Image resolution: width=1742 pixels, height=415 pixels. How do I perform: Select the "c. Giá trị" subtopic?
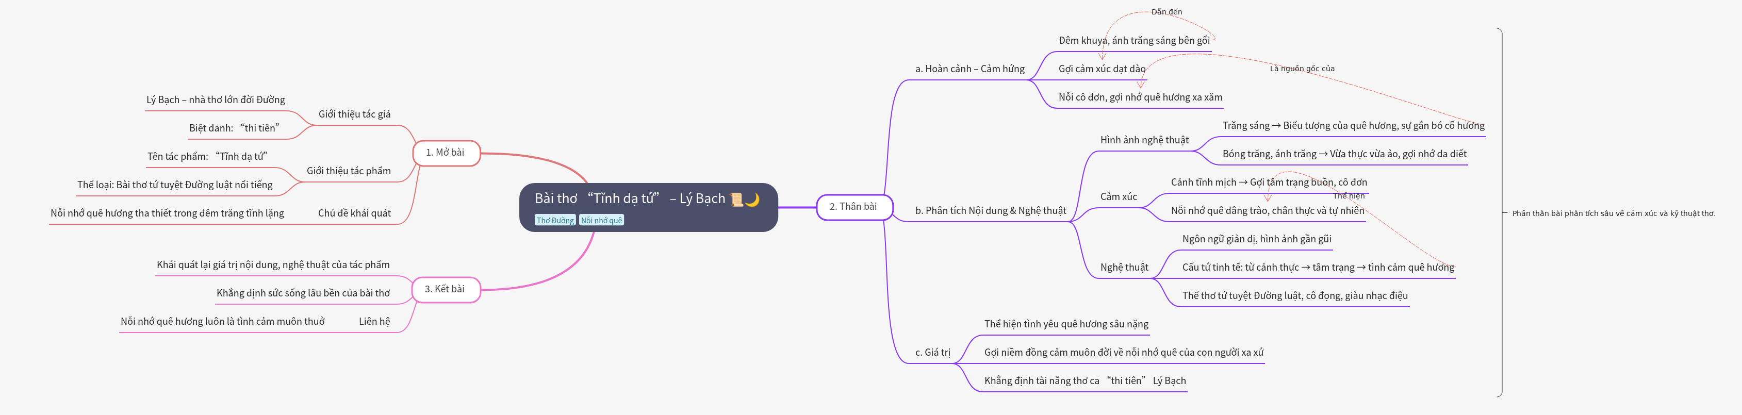932,353
